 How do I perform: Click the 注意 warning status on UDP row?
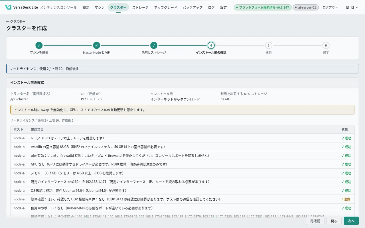pos(346,199)
